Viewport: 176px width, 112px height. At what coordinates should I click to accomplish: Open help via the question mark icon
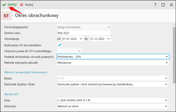tap(155, 5)
